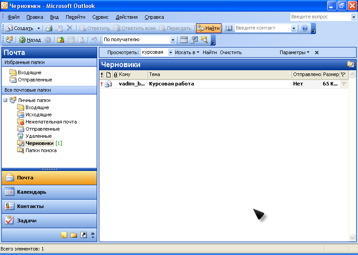The image size is (358, 255).
Task: Open the Перейти menu
Action: (75, 17)
